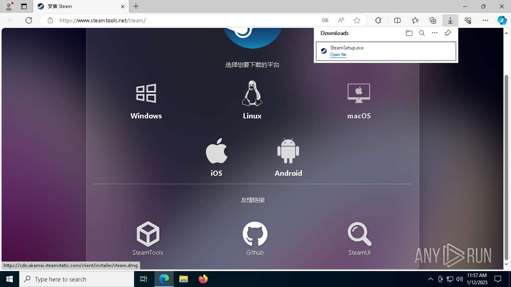Viewport: 511px width, 287px height.
Task: Click the page vertical scrollbar thumb
Action: [x=507, y=167]
